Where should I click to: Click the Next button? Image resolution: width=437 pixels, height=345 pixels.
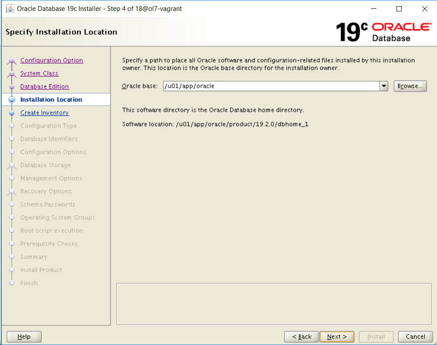pyautogui.click(x=337, y=337)
